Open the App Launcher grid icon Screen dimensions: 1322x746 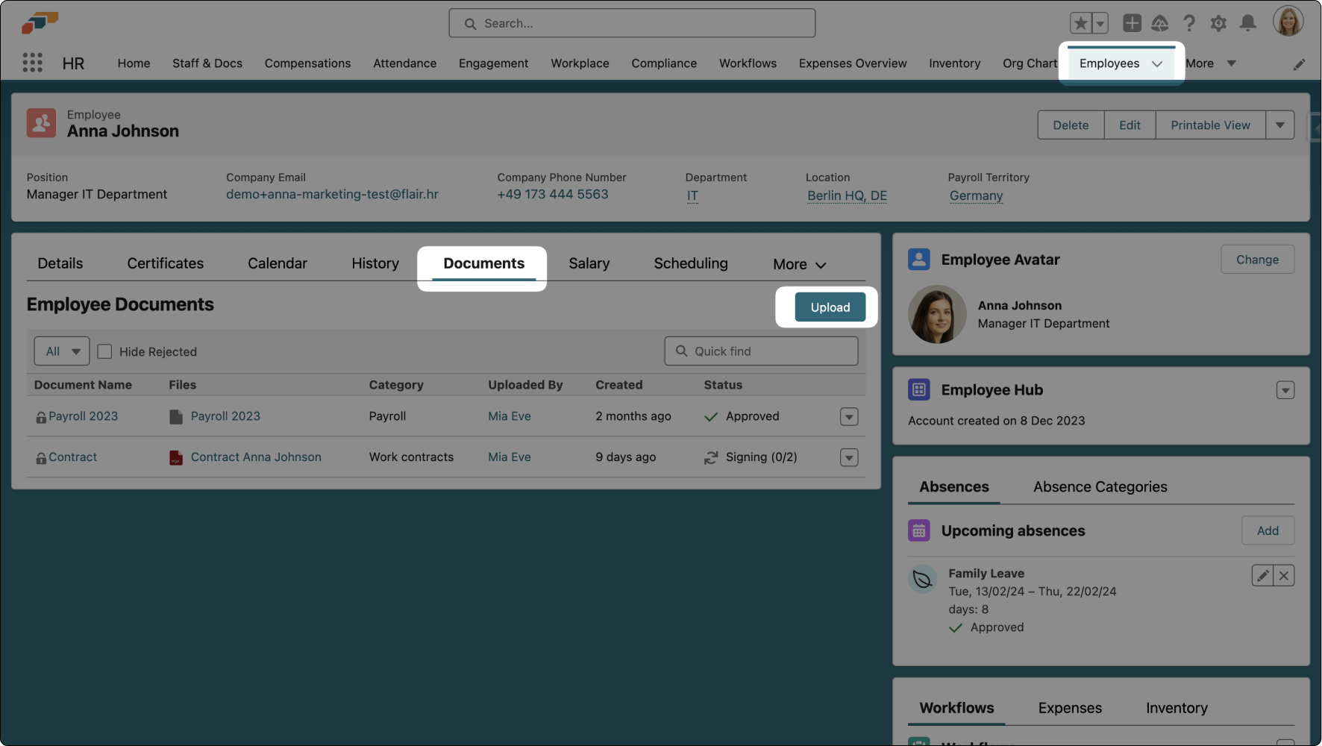[32, 63]
